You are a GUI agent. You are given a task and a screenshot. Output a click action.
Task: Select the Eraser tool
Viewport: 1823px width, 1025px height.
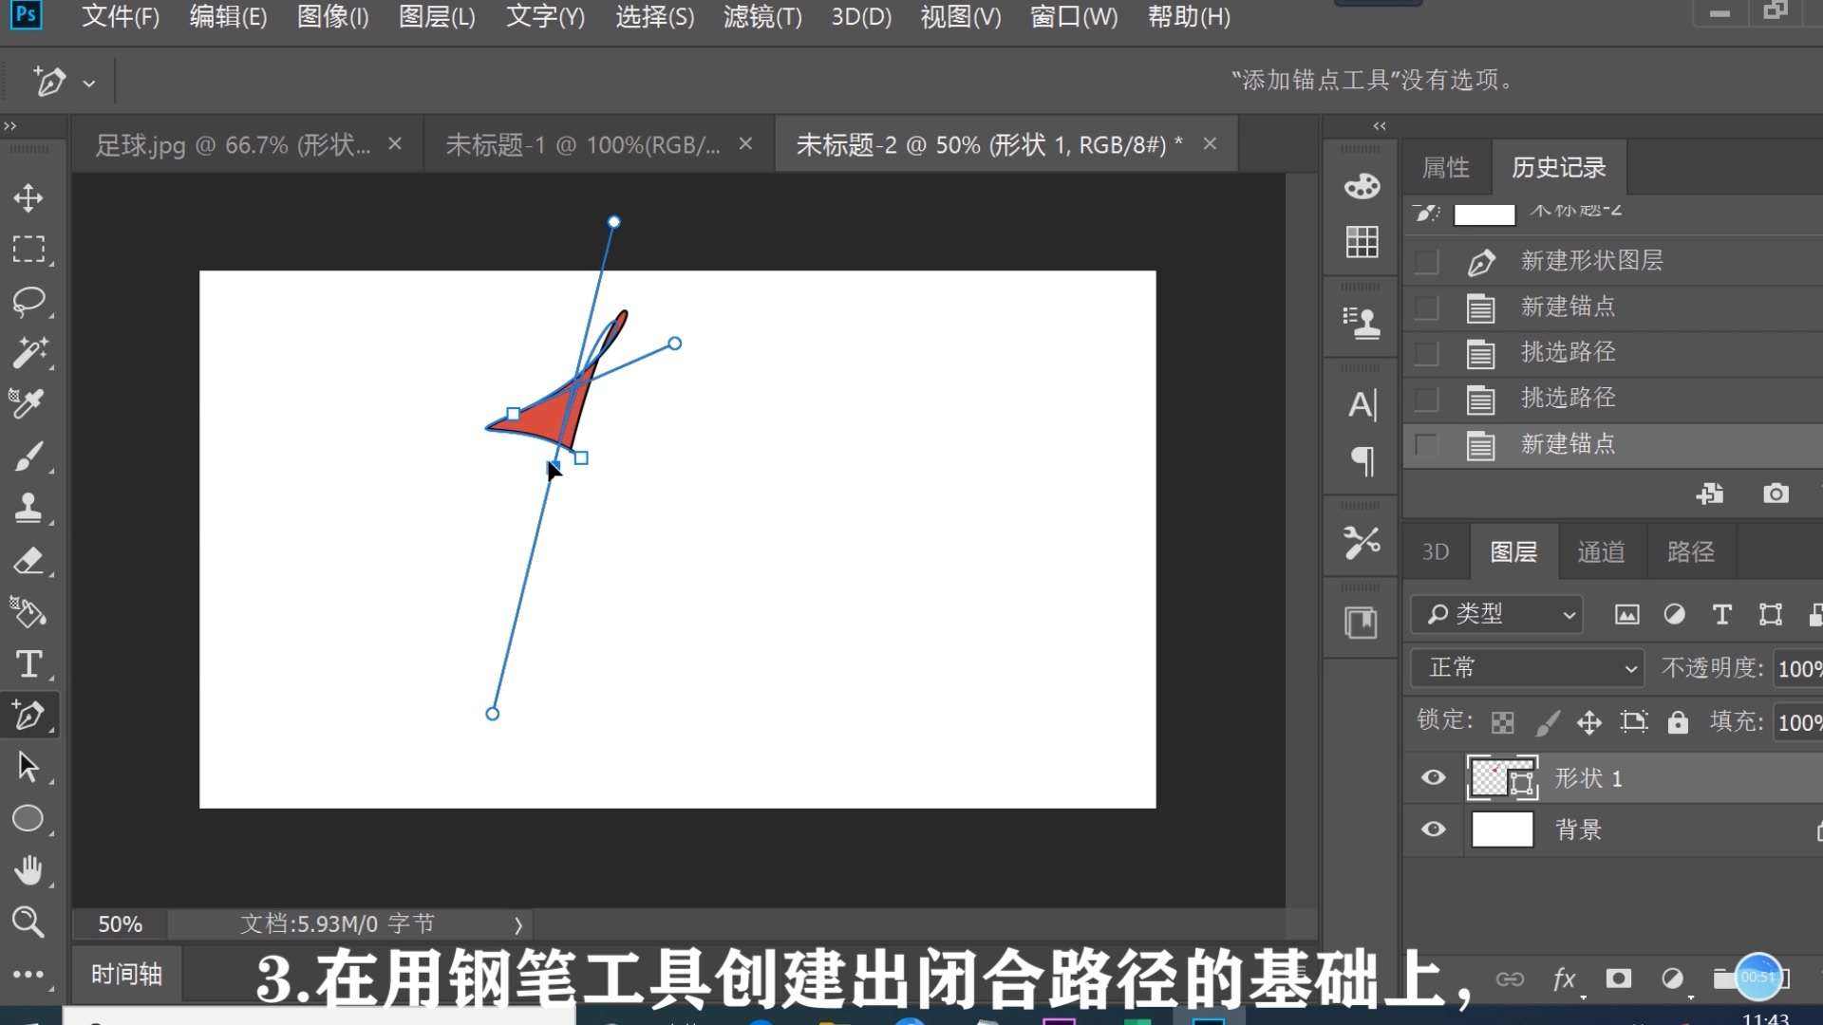[x=28, y=560]
